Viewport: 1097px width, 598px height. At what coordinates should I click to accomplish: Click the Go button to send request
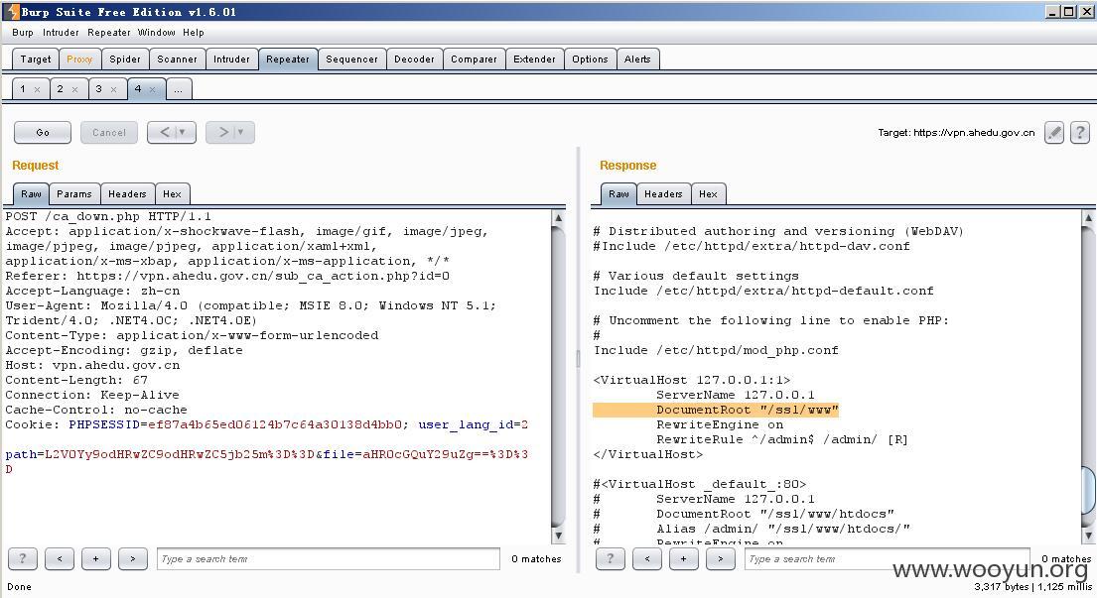(x=43, y=132)
